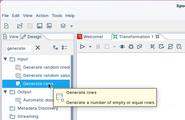Open the run options dropdown arrow

click(90, 47)
